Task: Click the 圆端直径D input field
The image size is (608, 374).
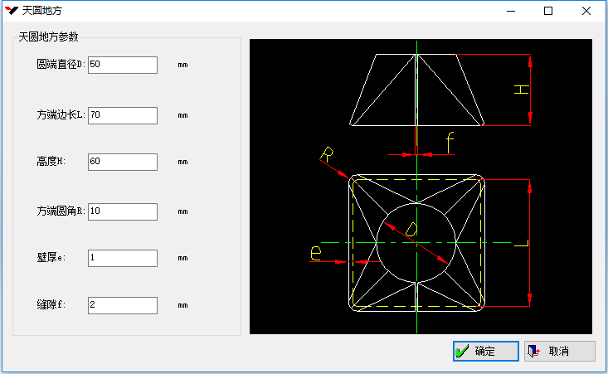Action: pos(122,65)
